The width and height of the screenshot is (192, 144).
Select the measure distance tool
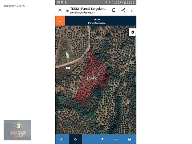coord(116,139)
